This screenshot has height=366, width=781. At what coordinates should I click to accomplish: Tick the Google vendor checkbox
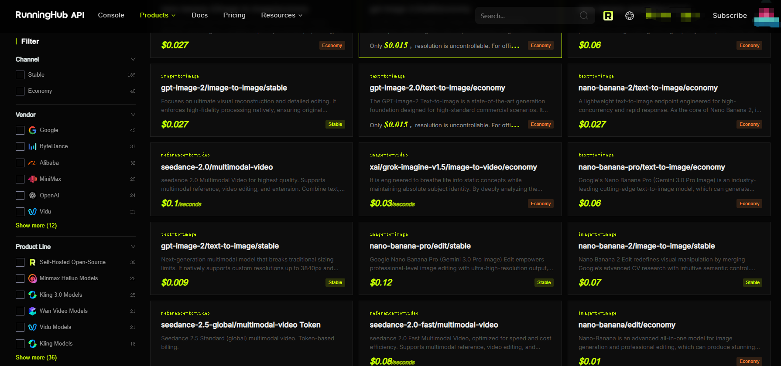coord(20,130)
